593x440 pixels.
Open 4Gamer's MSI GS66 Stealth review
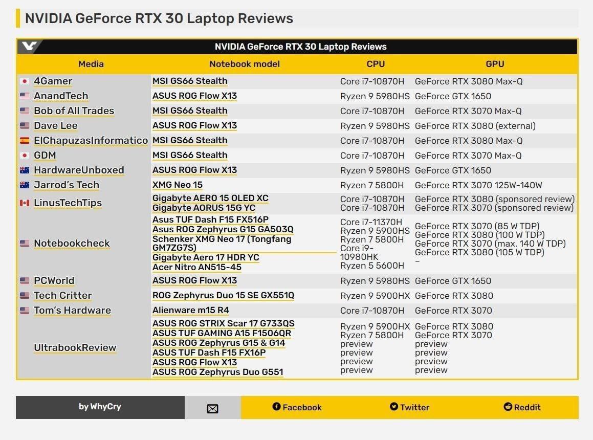pos(190,81)
